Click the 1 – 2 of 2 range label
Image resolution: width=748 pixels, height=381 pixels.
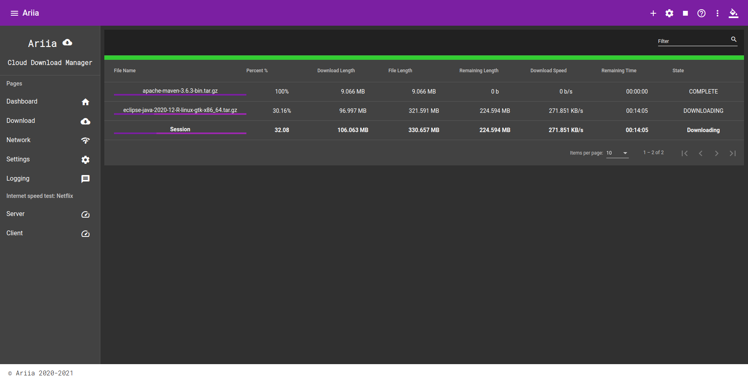click(653, 153)
